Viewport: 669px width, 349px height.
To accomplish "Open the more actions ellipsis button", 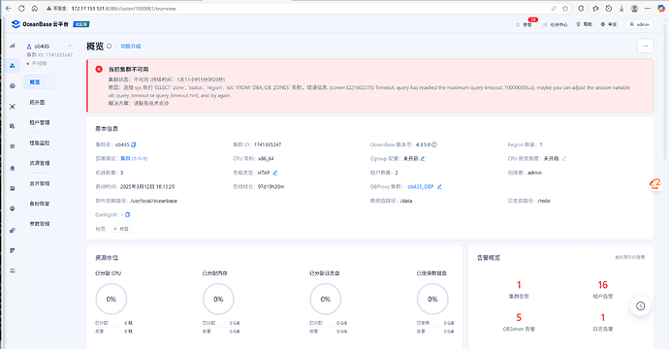I will click(645, 47).
